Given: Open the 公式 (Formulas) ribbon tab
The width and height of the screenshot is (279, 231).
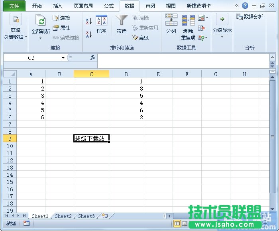Looking at the screenshot, I should click(x=108, y=6).
